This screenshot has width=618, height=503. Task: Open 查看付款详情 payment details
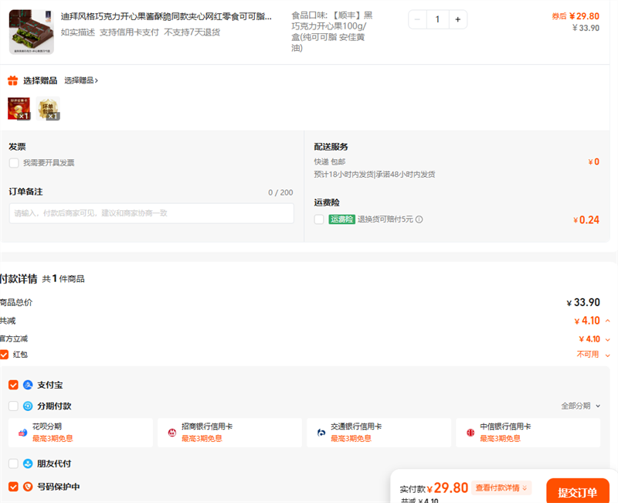tap(502, 488)
